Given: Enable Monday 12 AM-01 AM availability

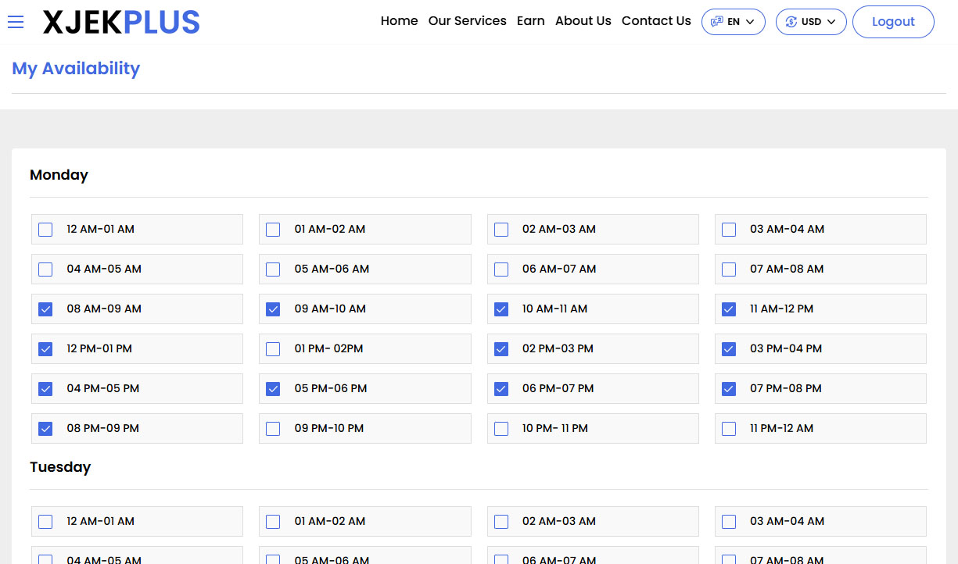Looking at the screenshot, I should tap(45, 229).
